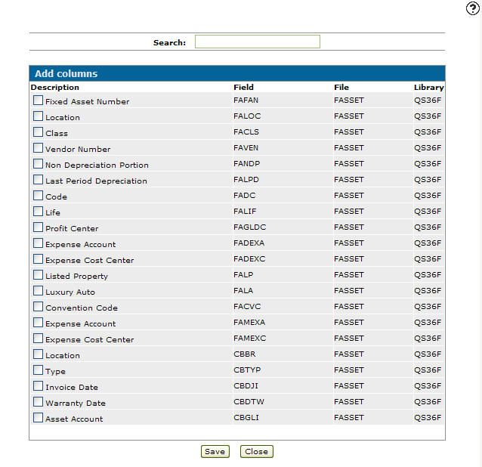
Task: Click the Vendor Number description text
Action: point(78,150)
